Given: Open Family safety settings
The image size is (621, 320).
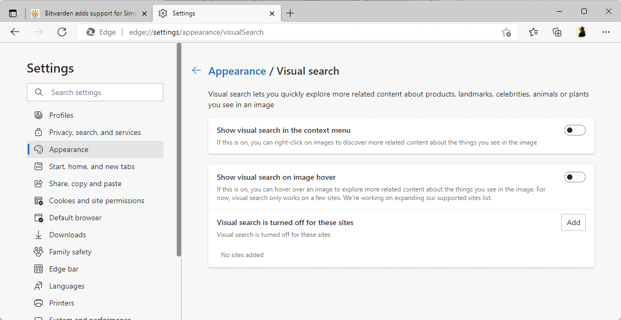Looking at the screenshot, I should (70, 251).
